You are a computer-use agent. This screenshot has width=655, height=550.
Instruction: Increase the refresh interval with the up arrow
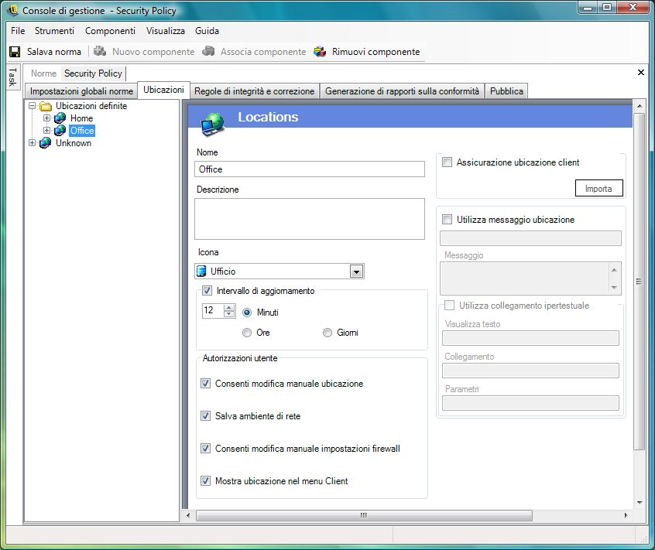[229, 308]
